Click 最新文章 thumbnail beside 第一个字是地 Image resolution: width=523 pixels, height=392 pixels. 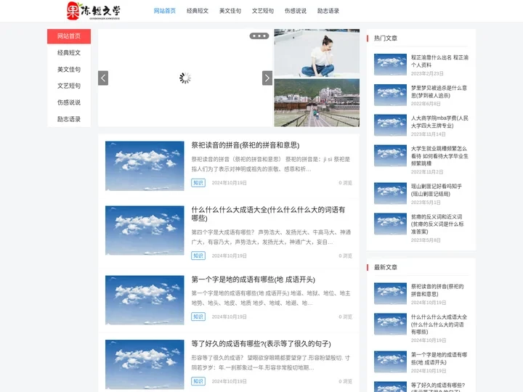tap(390, 362)
